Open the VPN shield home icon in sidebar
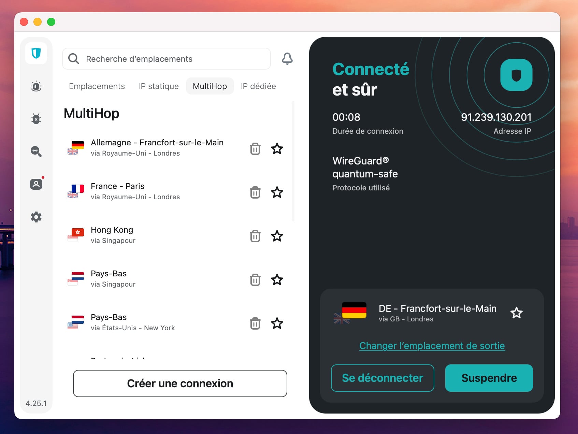578x434 pixels. coord(36,54)
